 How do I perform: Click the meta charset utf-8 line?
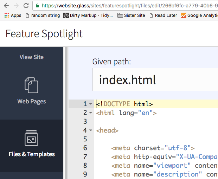153,148
